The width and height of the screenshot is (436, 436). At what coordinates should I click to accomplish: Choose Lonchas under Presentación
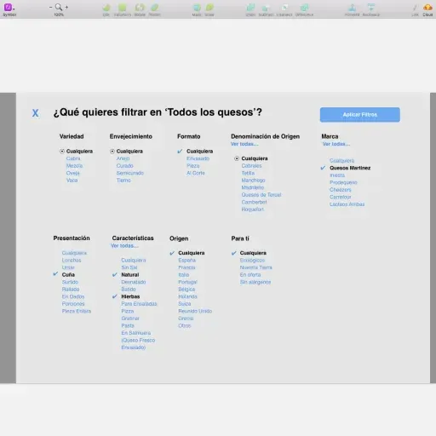pos(72,260)
